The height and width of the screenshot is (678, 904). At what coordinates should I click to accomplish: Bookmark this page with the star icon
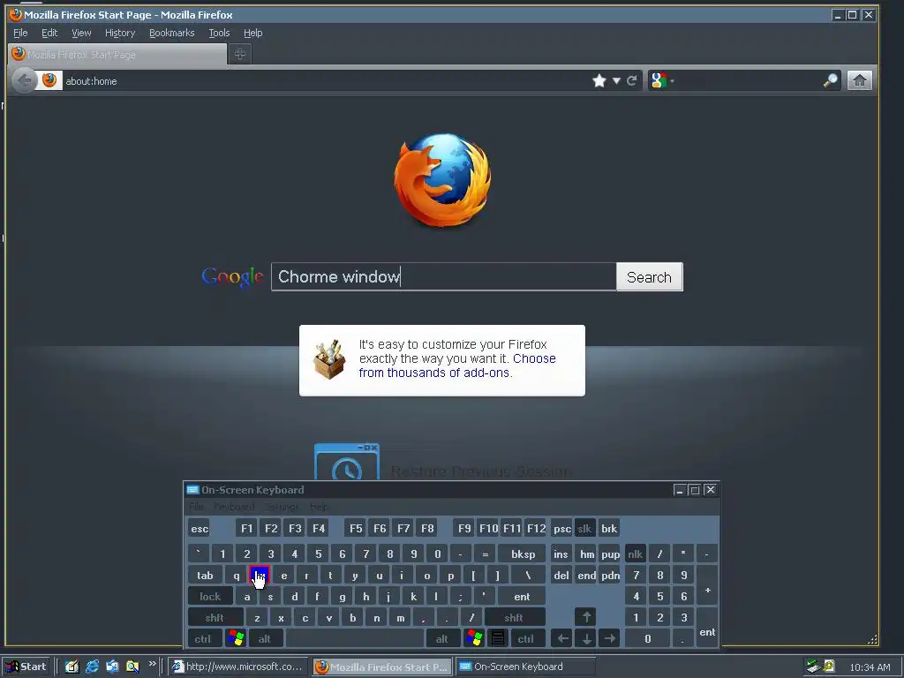coord(599,80)
